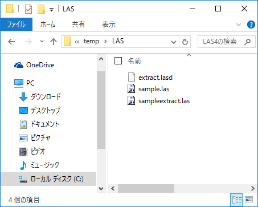Image resolution: width=258 pixels, height=207 pixels.
Task: Toggle the select-all checkbox beside 名前
Action: [118, 61]
